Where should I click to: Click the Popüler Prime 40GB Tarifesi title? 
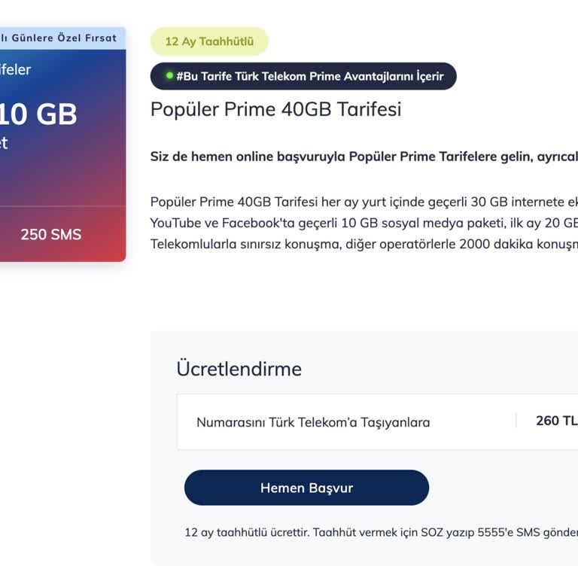275,109
